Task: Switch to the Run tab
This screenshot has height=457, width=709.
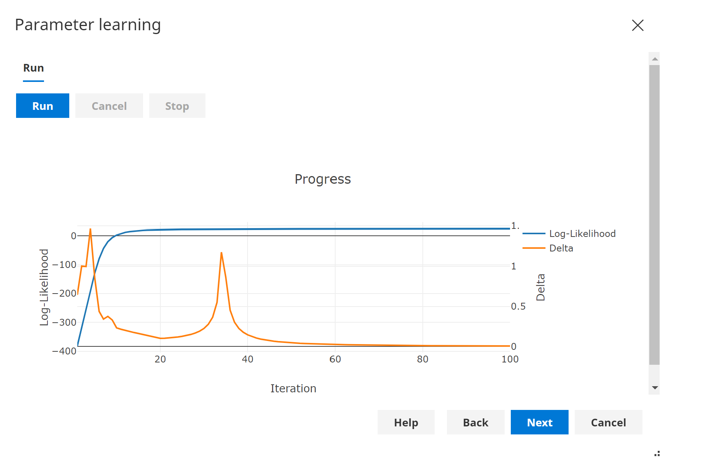Action: point(33,68)
